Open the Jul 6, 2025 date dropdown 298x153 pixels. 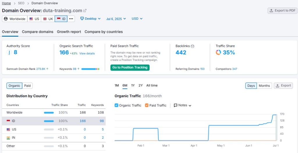pyautogui.click(x=116, y=19)
